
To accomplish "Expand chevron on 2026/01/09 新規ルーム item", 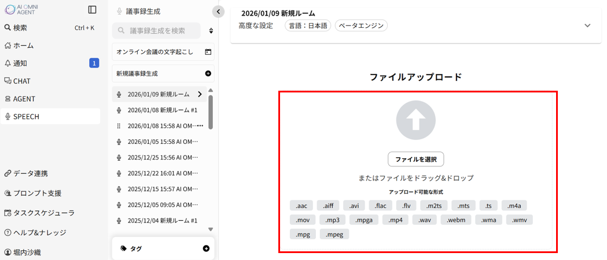I will point(200,94).
